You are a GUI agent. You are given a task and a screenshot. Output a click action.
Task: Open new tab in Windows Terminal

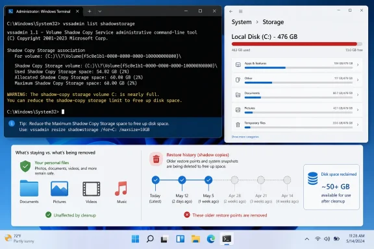click(x=90, y=11)
